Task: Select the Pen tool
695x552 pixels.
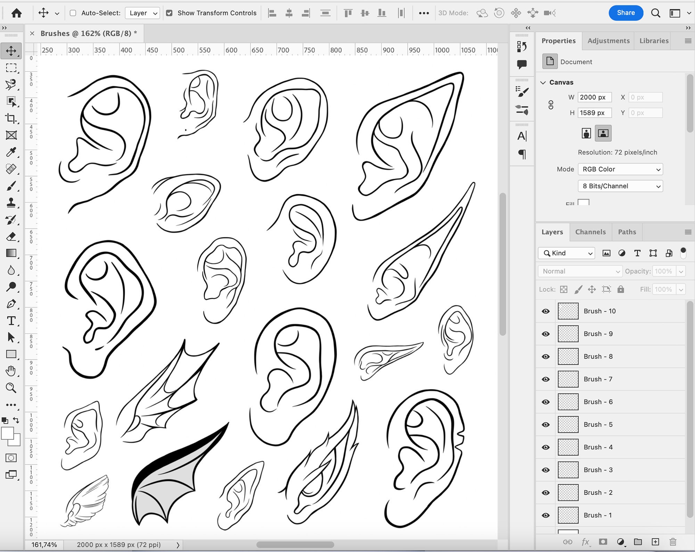Action: coord(11,303)
